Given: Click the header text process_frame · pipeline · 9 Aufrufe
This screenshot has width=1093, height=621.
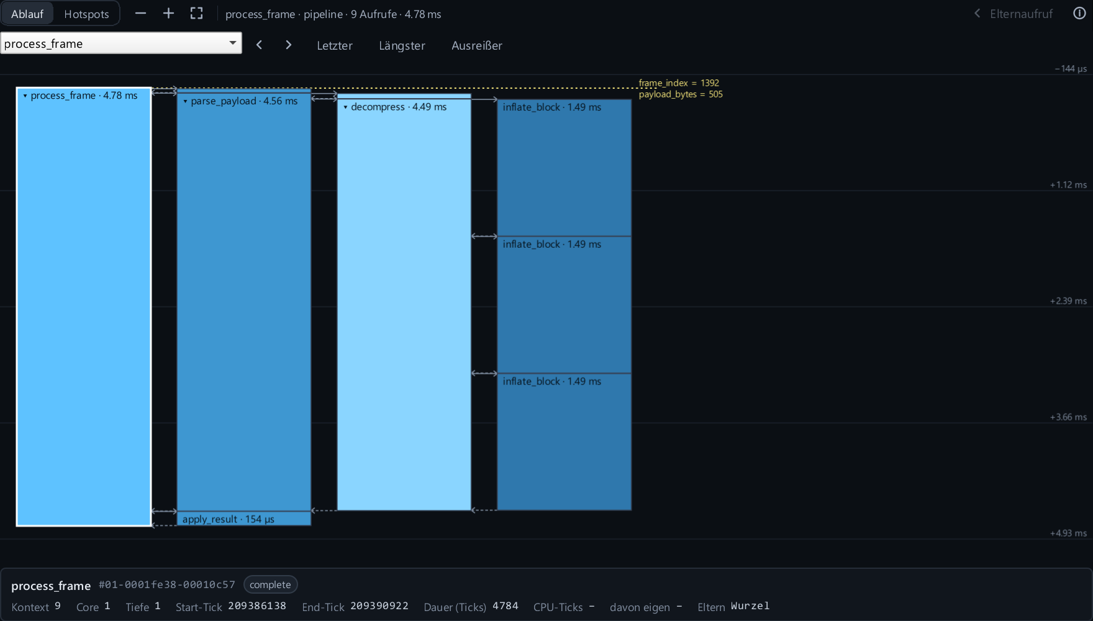Looking at the screenshot, I should coord(311,14).
